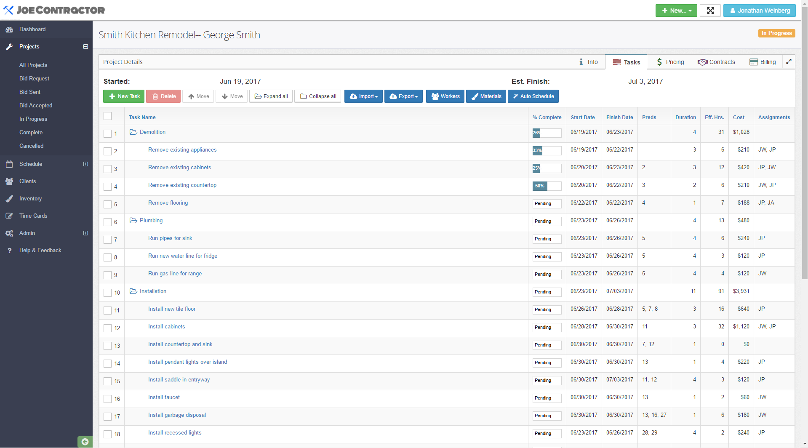Click the Move task up arrow
Screen dimensions: 808x448
coord(198,96)
